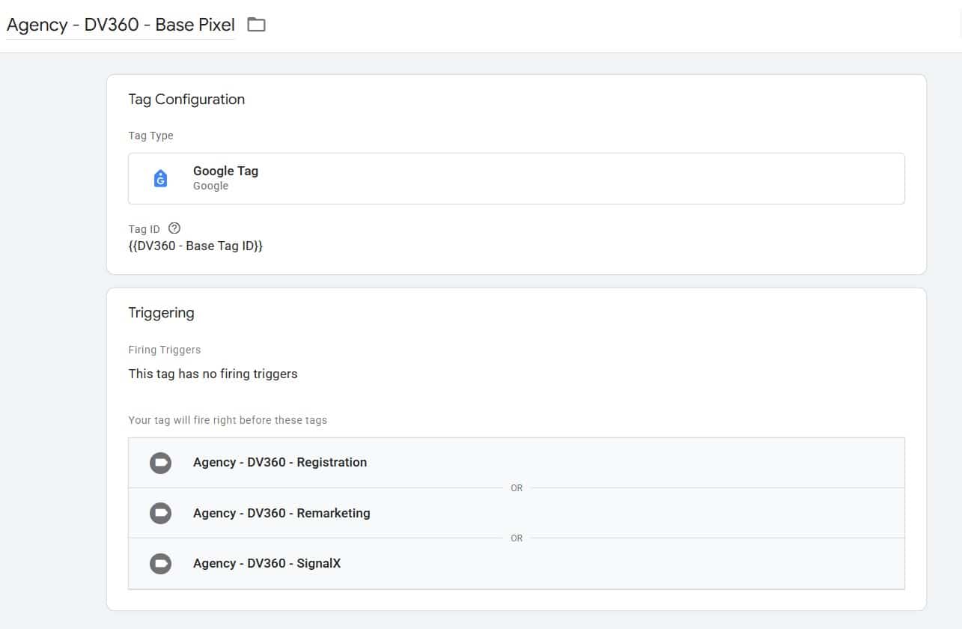Open Agency - DV360 - Registration tag
Screen dimensions: 962x629
coord(517,463)
